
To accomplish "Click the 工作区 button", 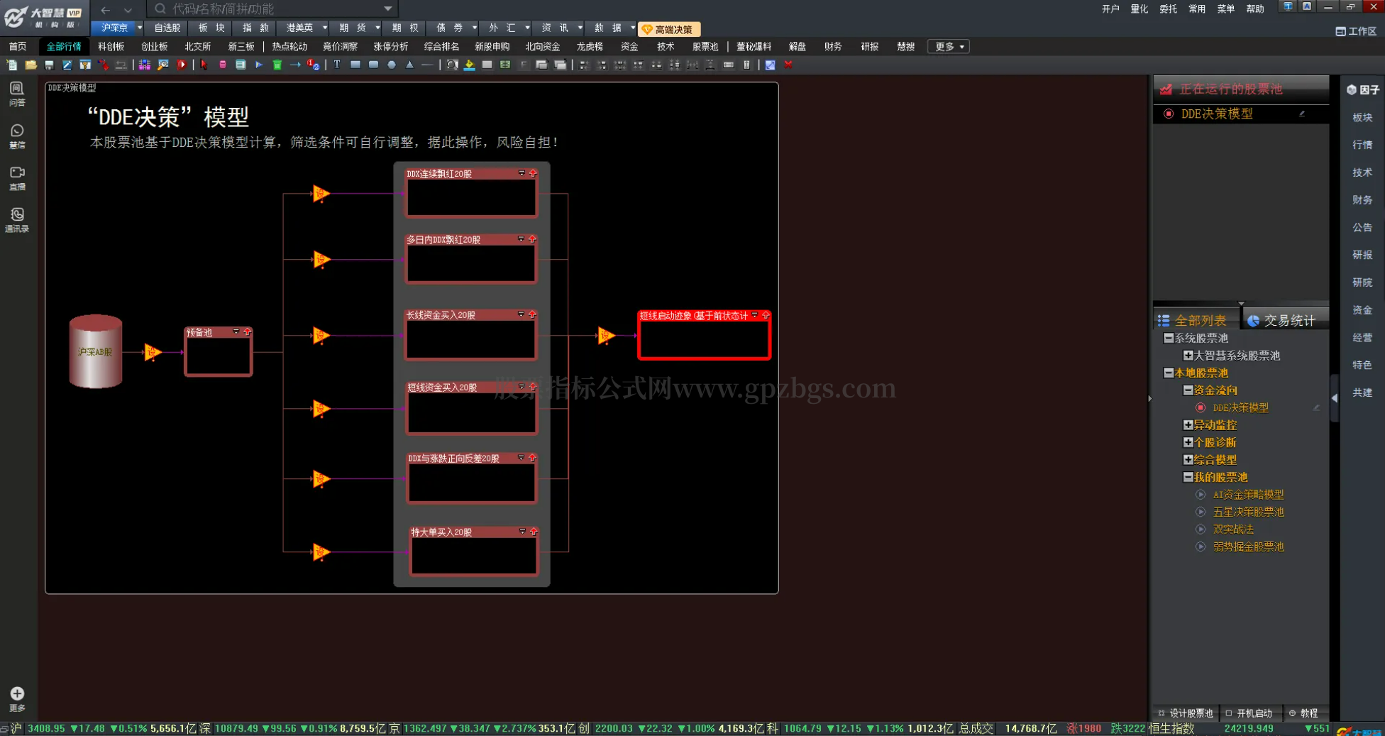I will tap(1356, 31).
